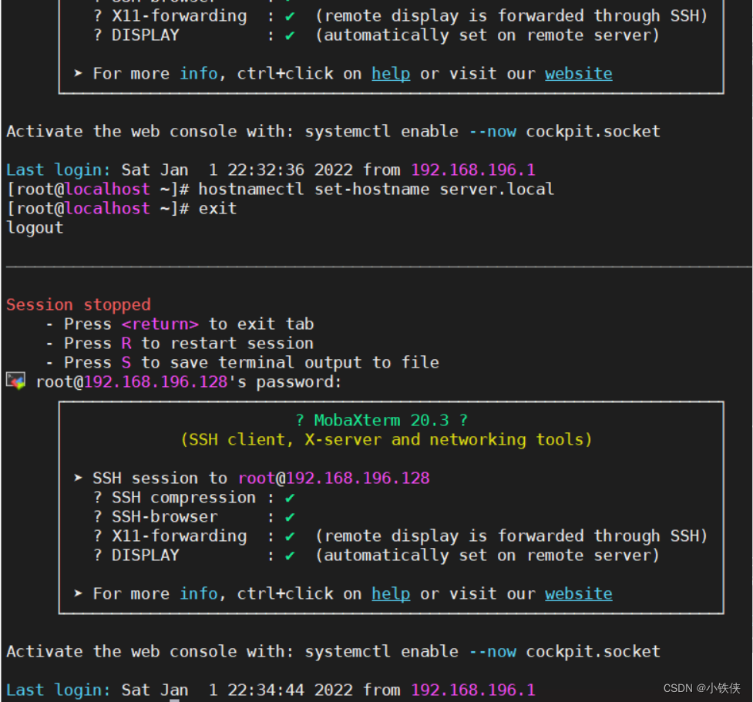Click the 'Session stopped' message

tap(79, 305)
